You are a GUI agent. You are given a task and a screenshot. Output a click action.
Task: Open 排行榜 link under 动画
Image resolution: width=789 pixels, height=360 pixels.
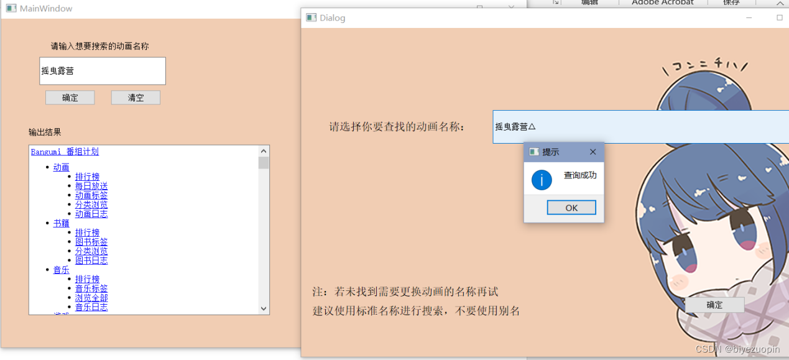tap(87, 177)
